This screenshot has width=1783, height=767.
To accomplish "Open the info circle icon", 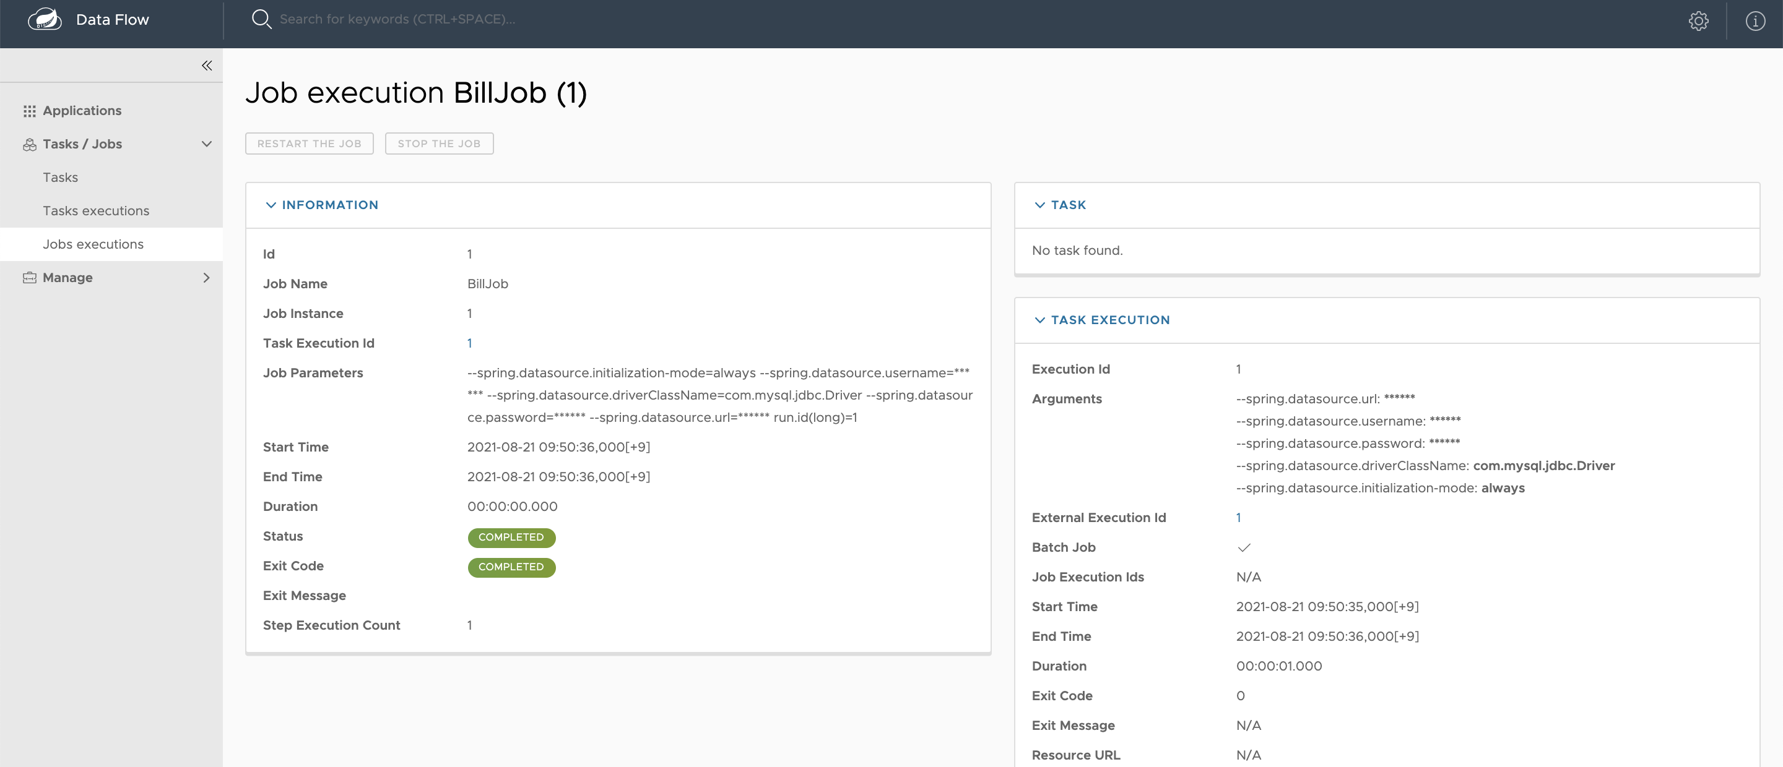I will [1755, 21].
